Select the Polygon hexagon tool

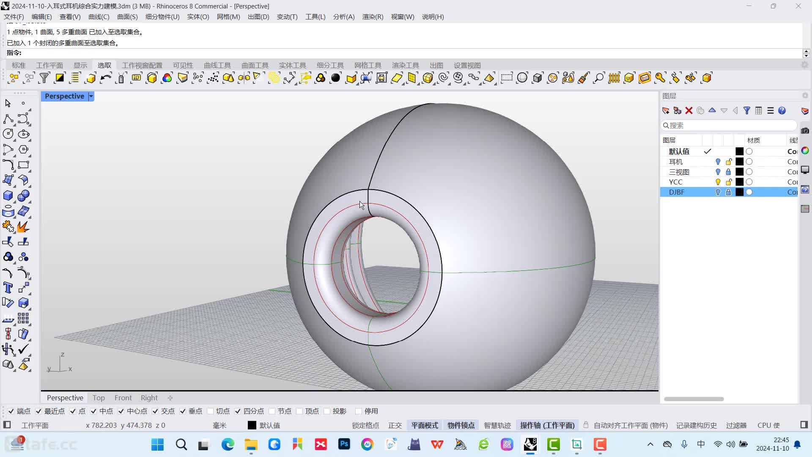pyautogui.click(x=24, y=149)
